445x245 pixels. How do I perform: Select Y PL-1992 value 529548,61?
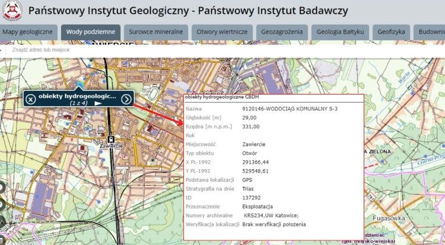click(x=255, y=171)
